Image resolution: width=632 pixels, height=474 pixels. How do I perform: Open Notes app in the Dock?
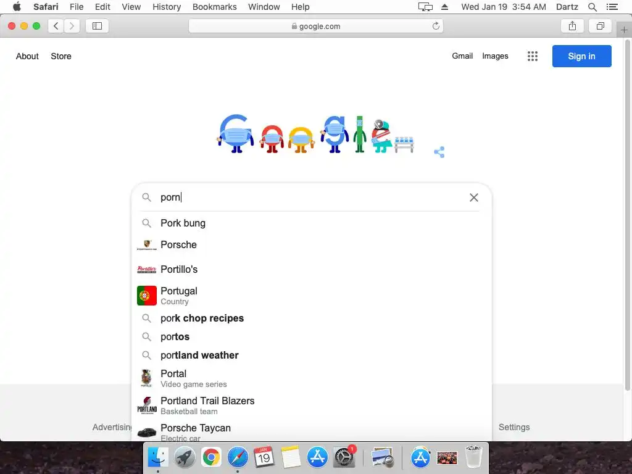click(291, 457)
